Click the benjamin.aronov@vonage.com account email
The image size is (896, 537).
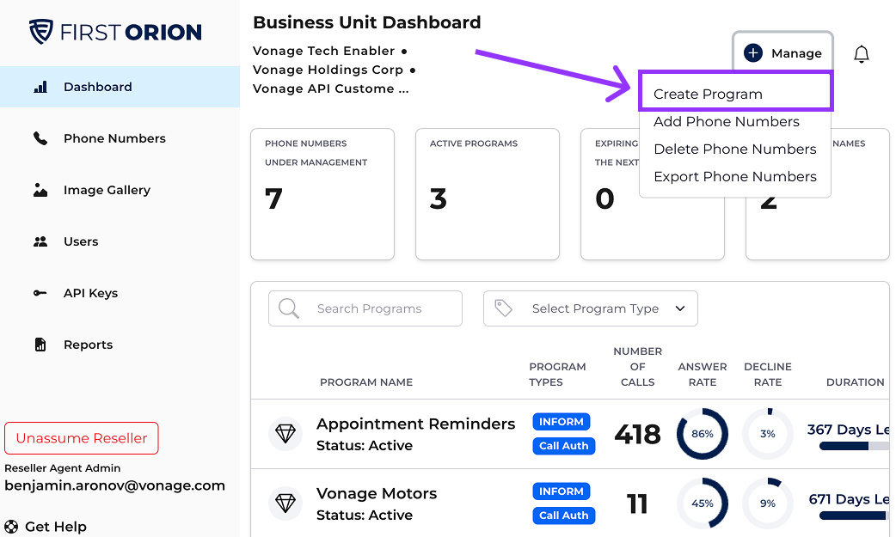pos(115,485)
